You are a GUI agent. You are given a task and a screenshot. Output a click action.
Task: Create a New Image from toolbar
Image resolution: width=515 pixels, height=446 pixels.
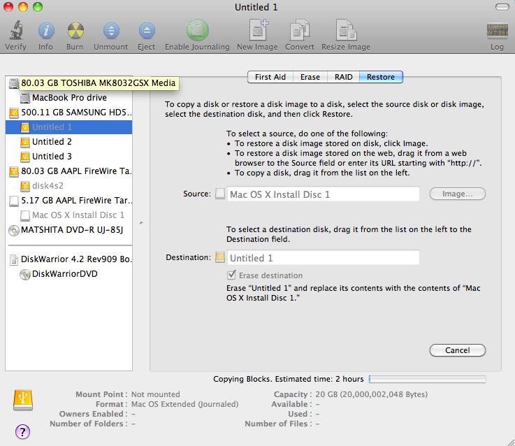coord(258,30)
